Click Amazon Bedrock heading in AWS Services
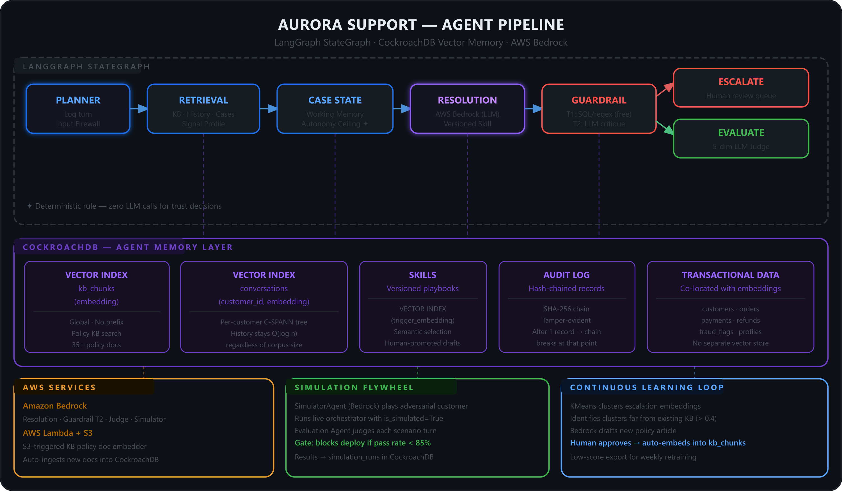 click(x=55, y=405)
